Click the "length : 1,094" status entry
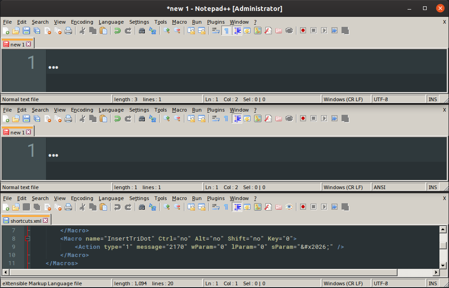Image resolution: width=449 pixels, height=288 pixels. click(x=131, y=284)
